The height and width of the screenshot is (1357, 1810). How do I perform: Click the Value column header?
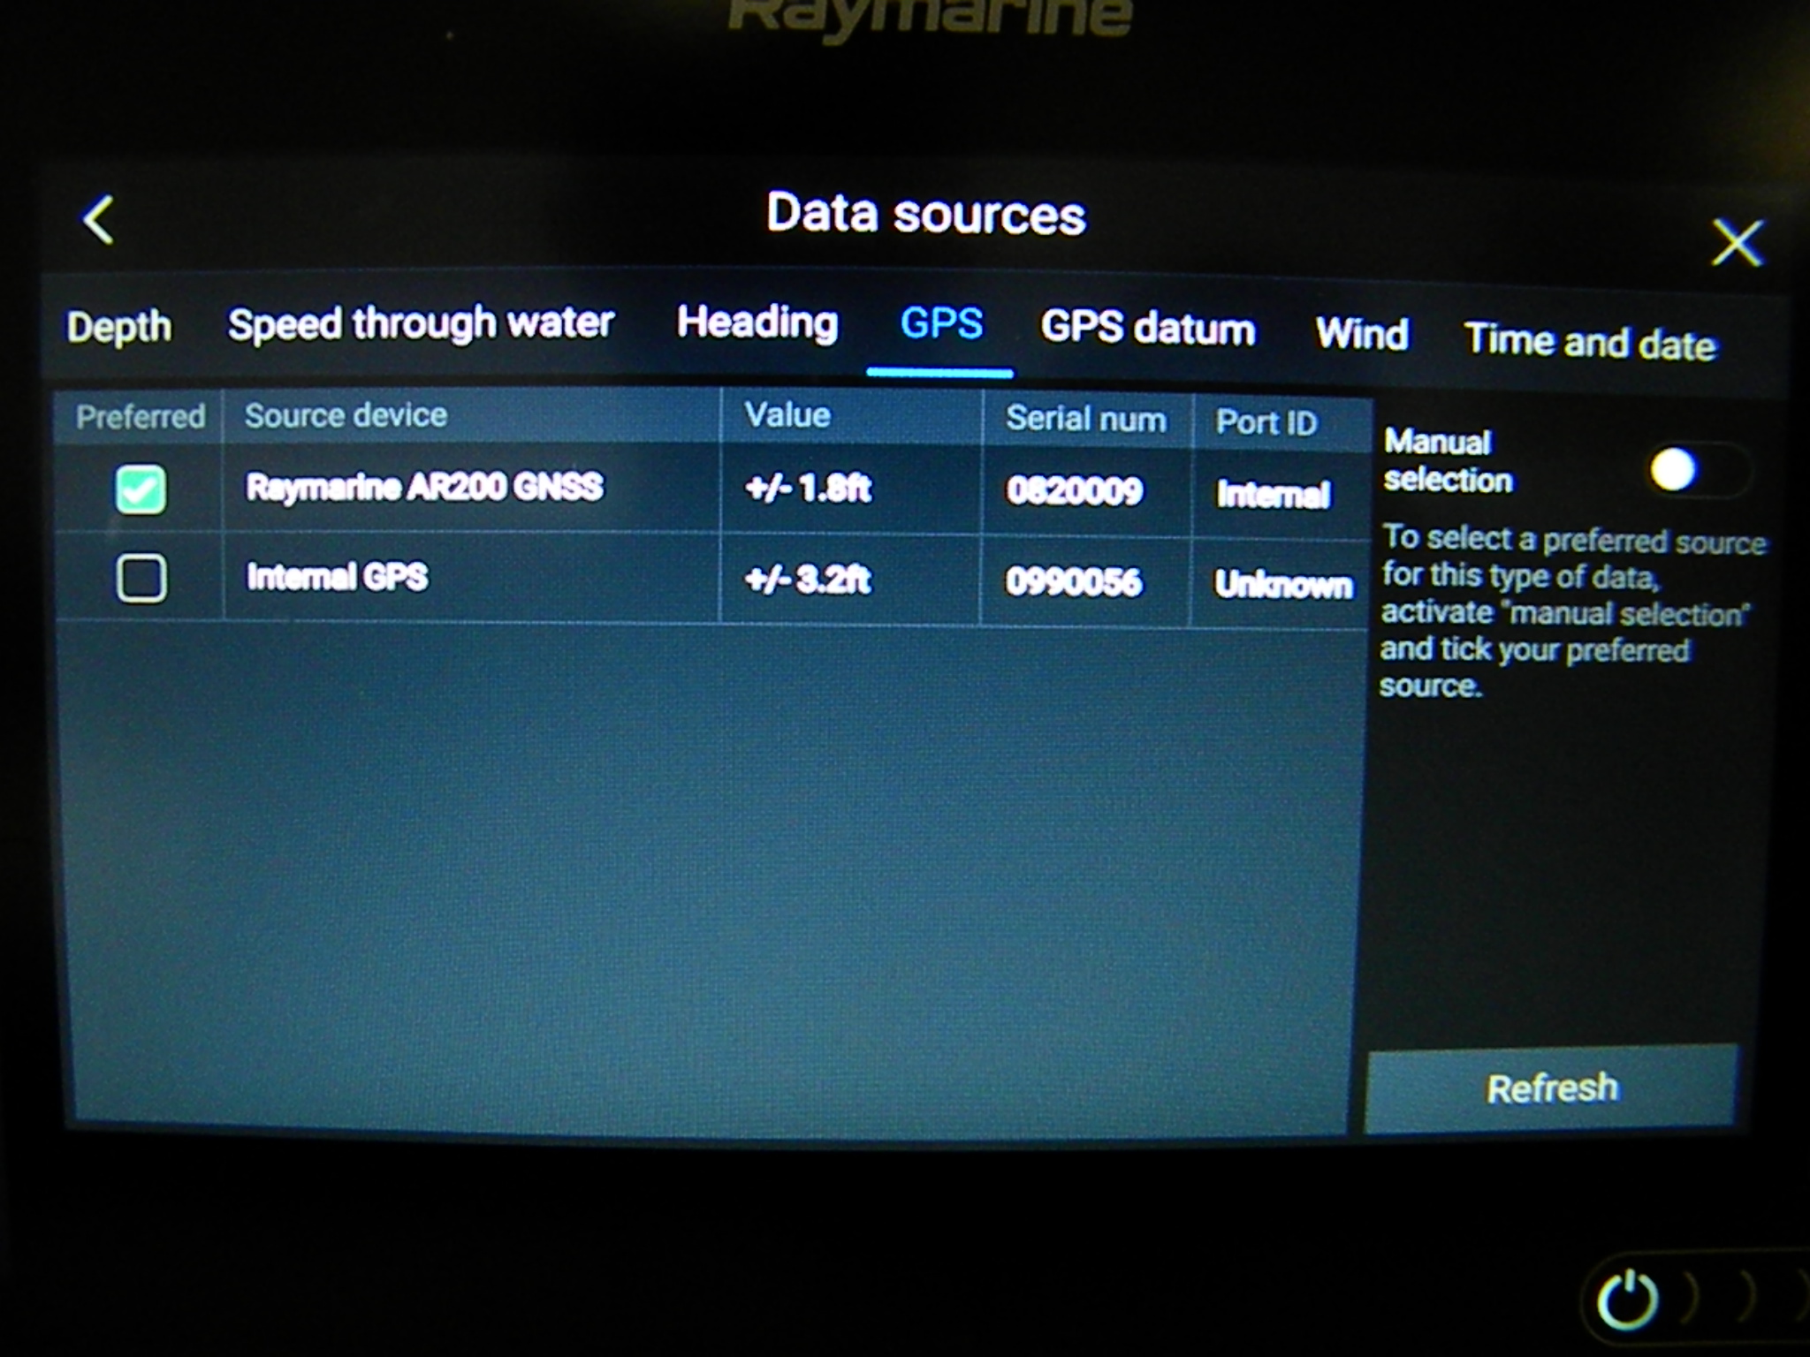786,414
